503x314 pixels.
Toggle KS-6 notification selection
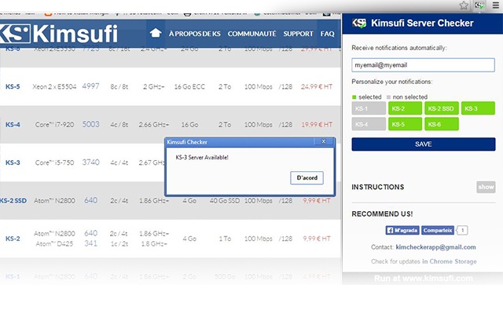442,124
